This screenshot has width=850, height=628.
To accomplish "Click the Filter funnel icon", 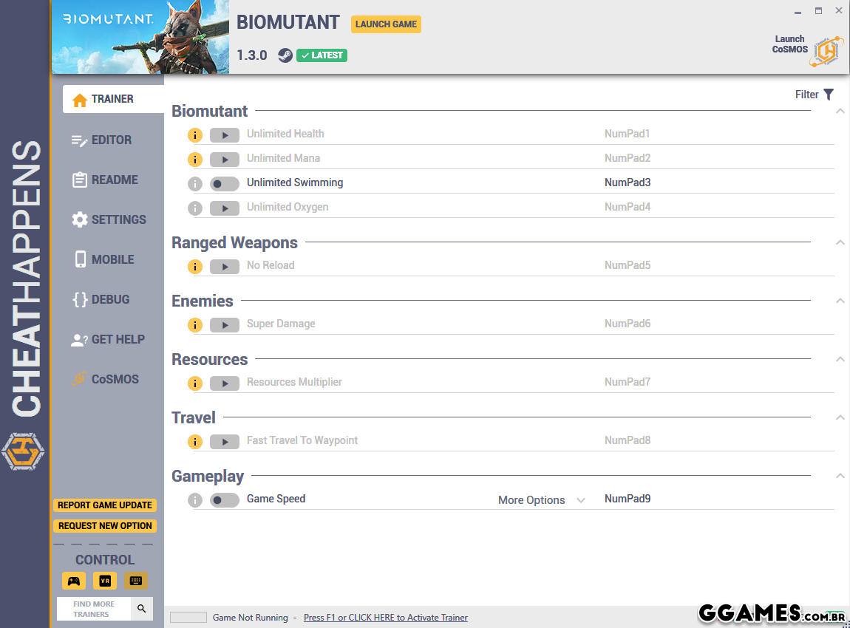I will coord(829,95).
